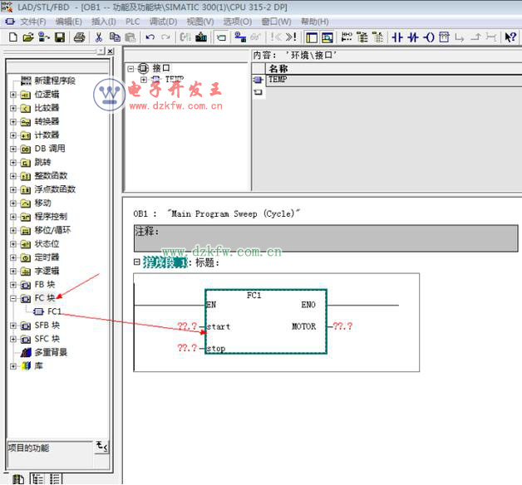522x485 pixels.
Task: Expand the 位逻辑 folder
Action: point(13,95)
